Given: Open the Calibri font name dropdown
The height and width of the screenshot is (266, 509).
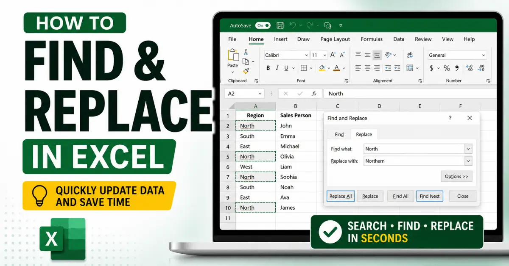Looking at the screenshot, I should click(306, 55).
